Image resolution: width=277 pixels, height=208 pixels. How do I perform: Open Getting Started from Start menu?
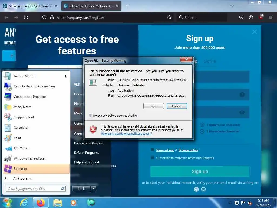tap(36, 76)
